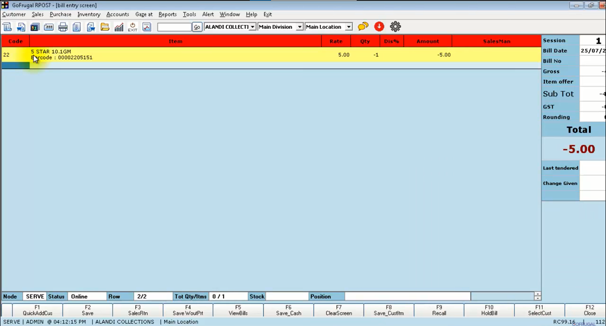Screen dimensions: 606x326
Task: Open the Reports menu
Action: coord(168,14)
